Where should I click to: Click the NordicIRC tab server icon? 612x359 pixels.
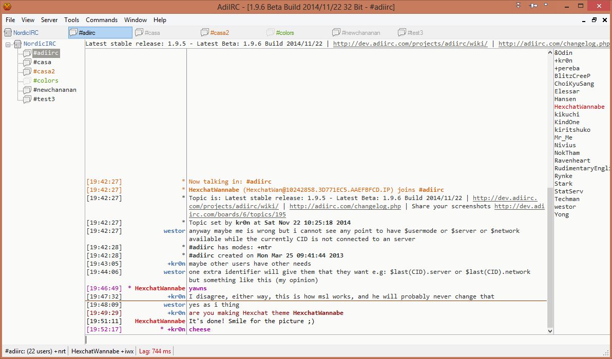(x=8, y=32)
